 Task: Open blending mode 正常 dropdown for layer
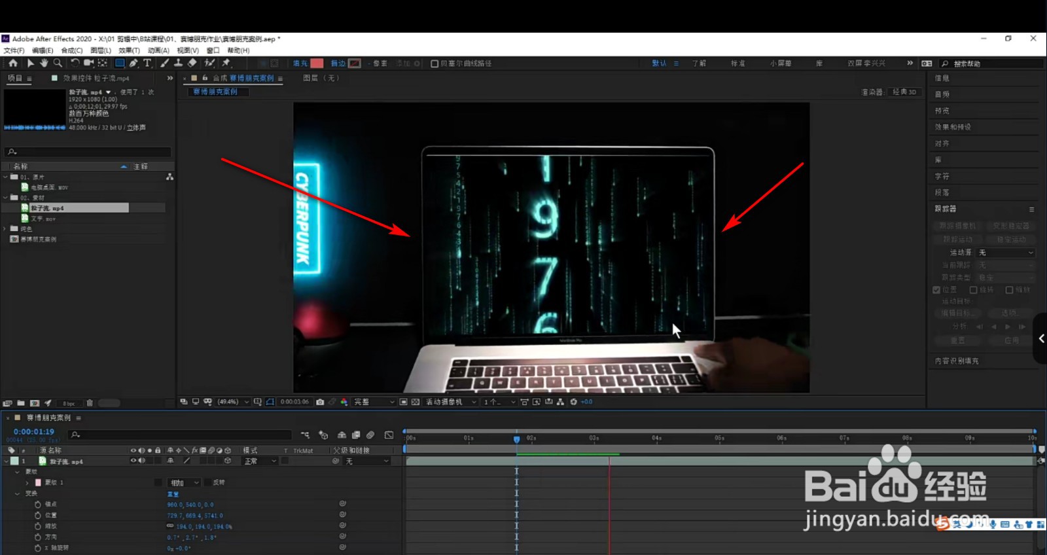click(260, 461)
